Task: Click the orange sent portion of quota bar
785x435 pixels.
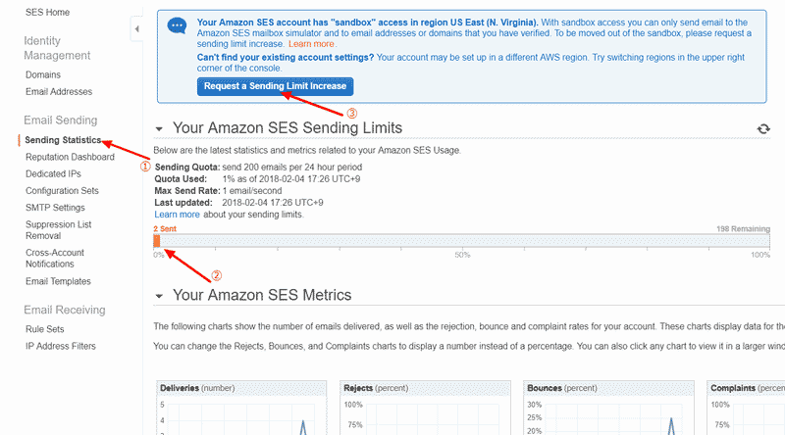Action: [157, 241]
